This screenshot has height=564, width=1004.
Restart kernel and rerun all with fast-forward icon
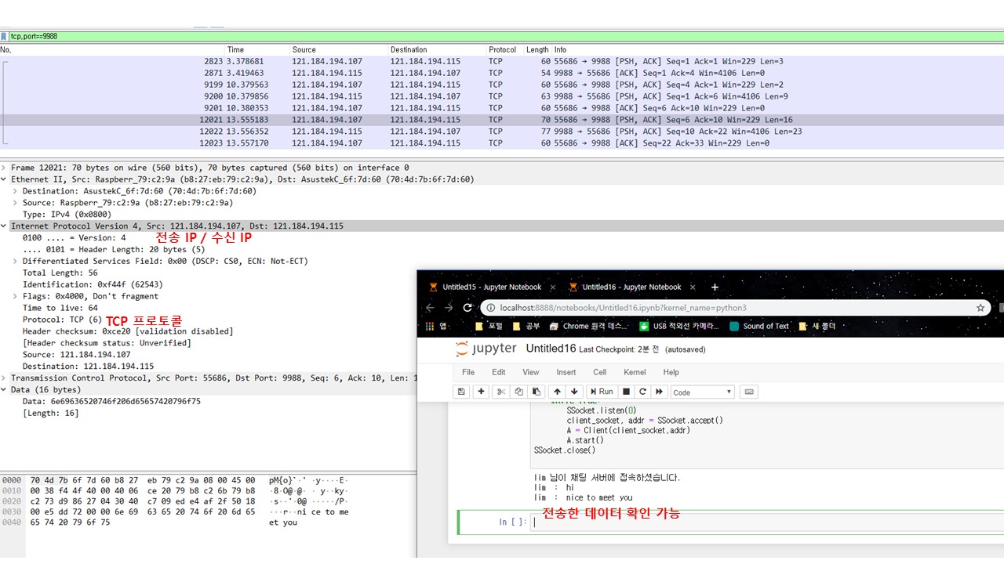click(660, 392)
